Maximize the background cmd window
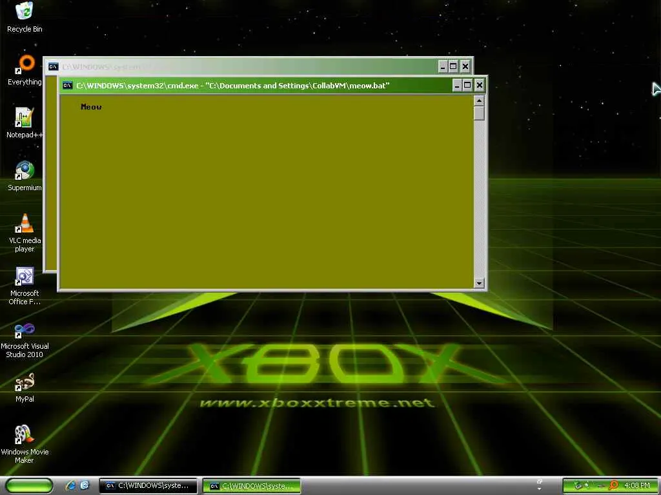Screen dimensions: 661x495 click(x=453, y=66)
